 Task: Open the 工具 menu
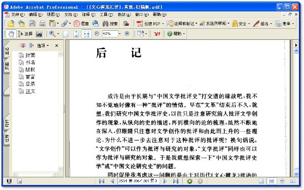tap(106, 15)
